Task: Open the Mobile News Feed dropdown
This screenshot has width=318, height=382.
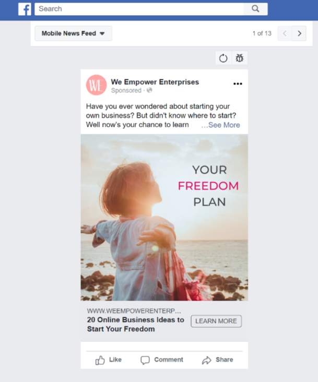Action: click(73, 33)
